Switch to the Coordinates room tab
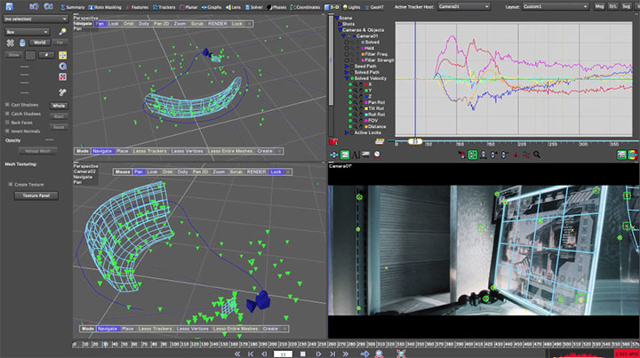Screen dimensions: 640x358 coord(305,7)
